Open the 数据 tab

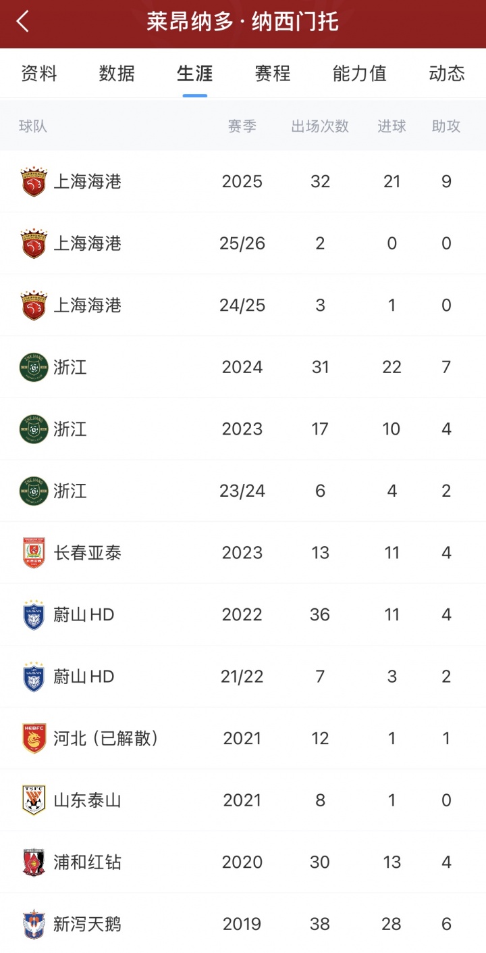117,73
